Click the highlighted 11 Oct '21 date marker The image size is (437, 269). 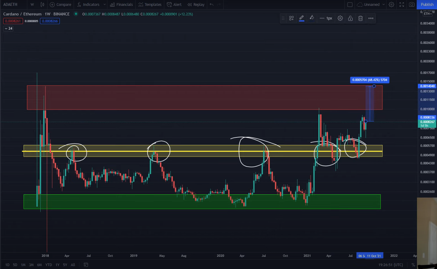(374, 256)
